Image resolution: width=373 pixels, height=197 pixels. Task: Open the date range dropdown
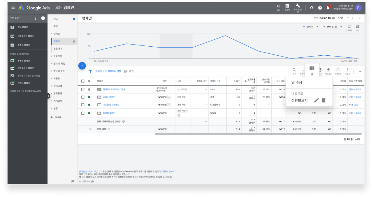(x=334, y=18)
